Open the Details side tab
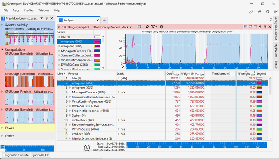 pyautogui.click(x=276, y=65)
